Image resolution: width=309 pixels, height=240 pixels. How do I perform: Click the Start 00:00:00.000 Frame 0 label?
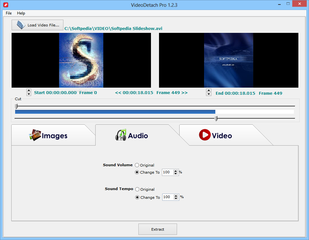pyautogui.click(x=65, y=93)
